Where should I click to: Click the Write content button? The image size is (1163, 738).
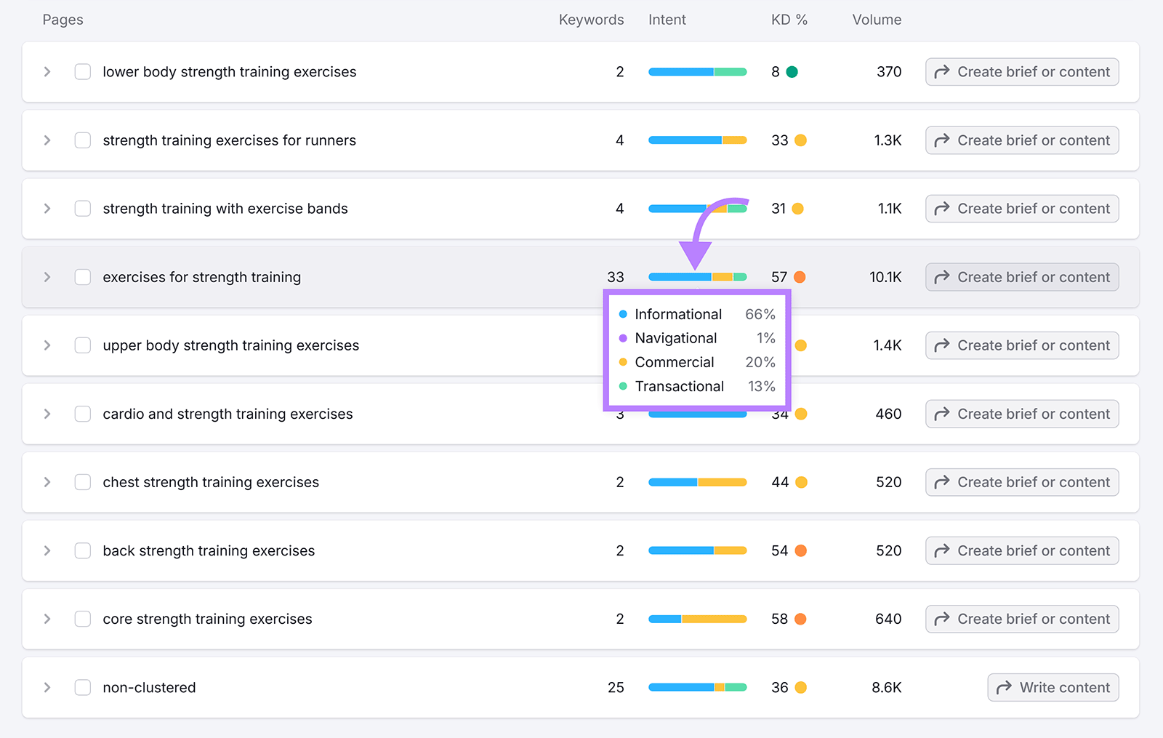coord(1053,687)
